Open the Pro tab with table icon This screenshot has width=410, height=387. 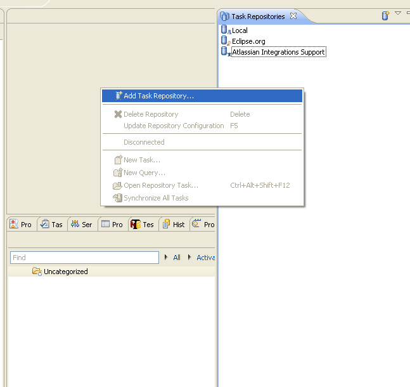coord(112,225)
